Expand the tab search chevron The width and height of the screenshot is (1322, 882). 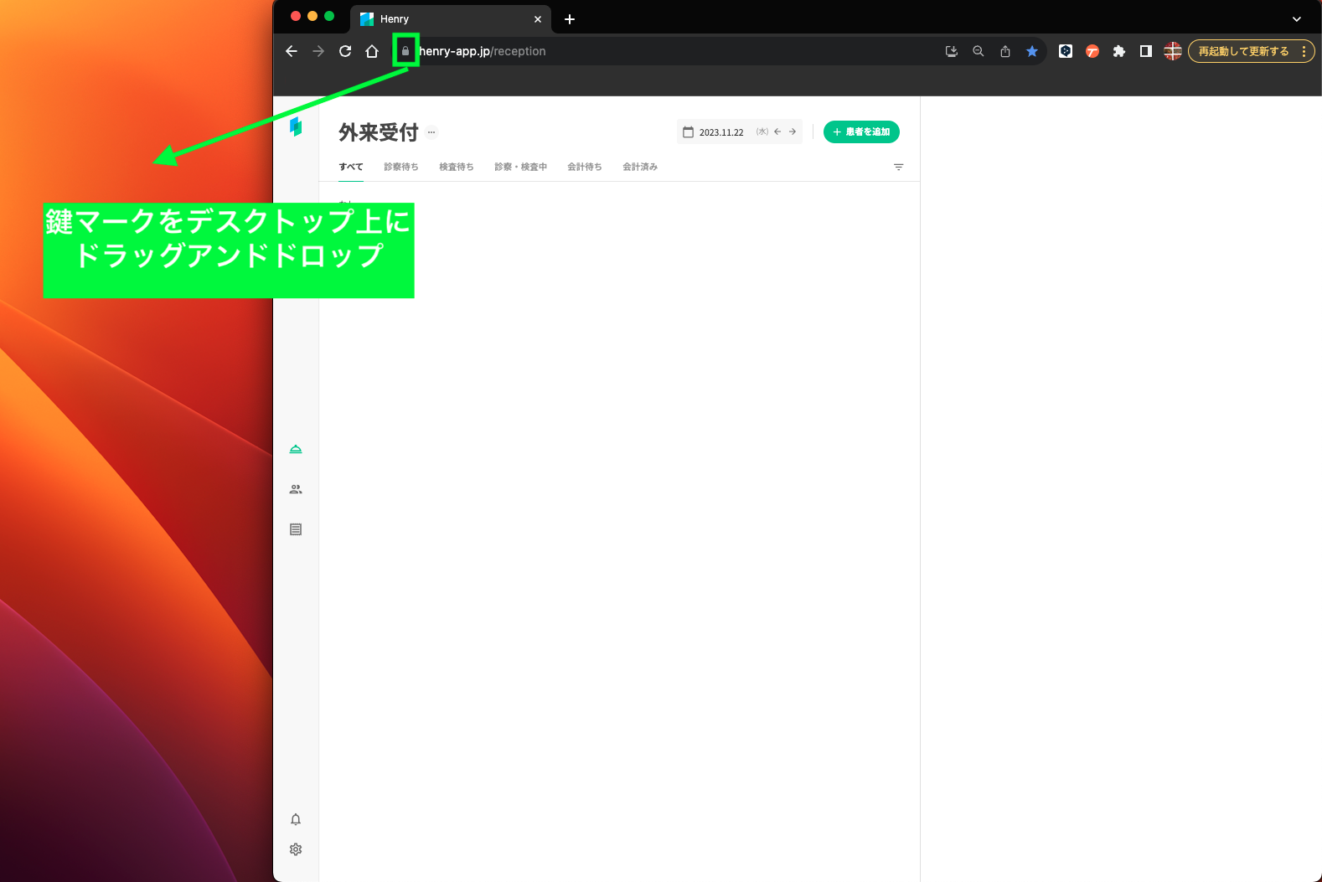pos(1297,19)
